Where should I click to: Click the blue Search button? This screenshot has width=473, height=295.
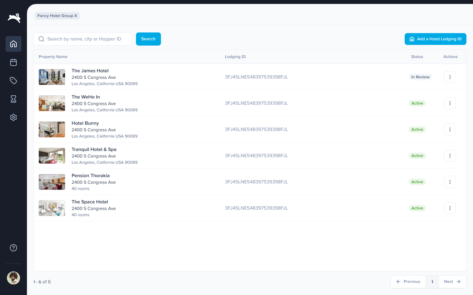coord(148,39)
